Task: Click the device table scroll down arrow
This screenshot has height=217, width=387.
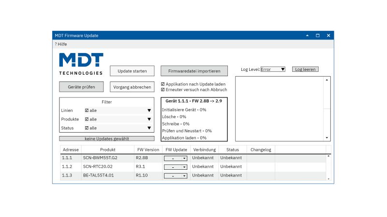Action: 328,179
